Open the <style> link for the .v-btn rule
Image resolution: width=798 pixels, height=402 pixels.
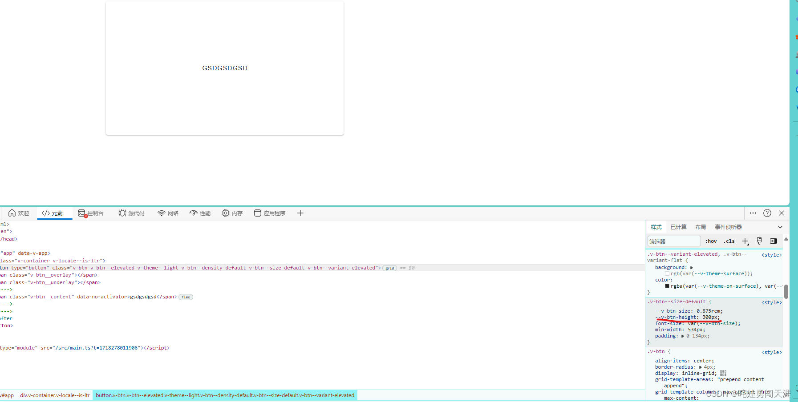(x=772, y=352)
